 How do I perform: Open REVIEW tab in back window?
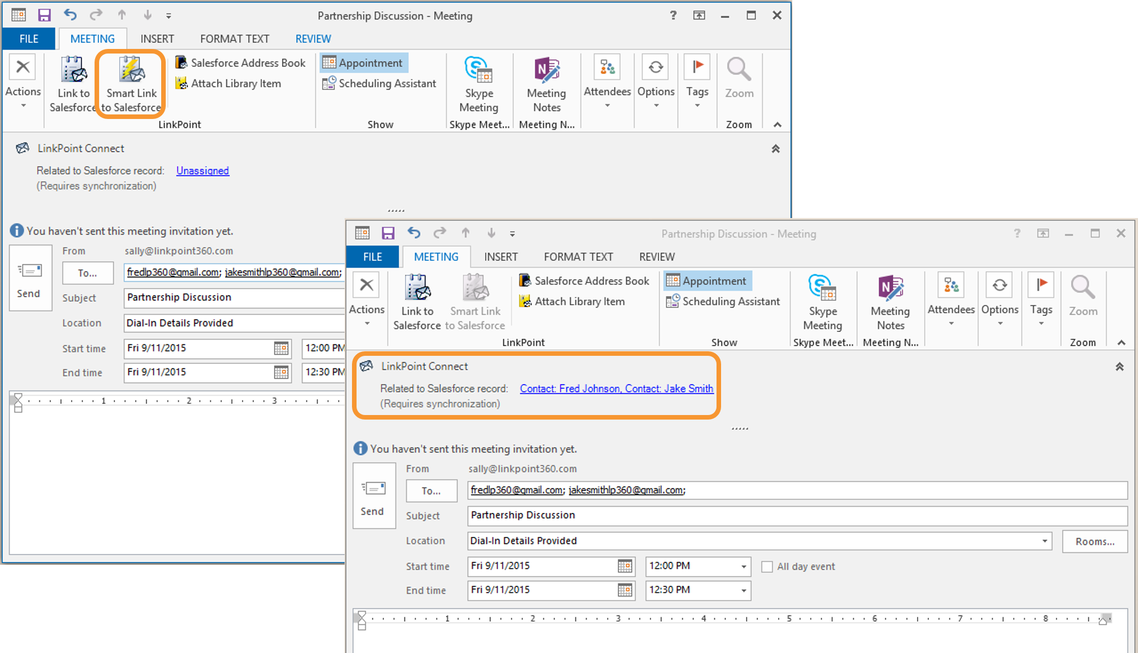click(313, 39)
